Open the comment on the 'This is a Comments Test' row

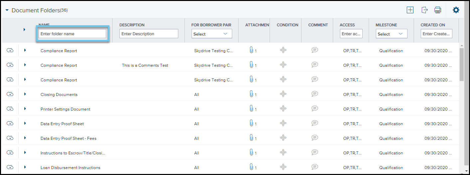tap(315, 64)
